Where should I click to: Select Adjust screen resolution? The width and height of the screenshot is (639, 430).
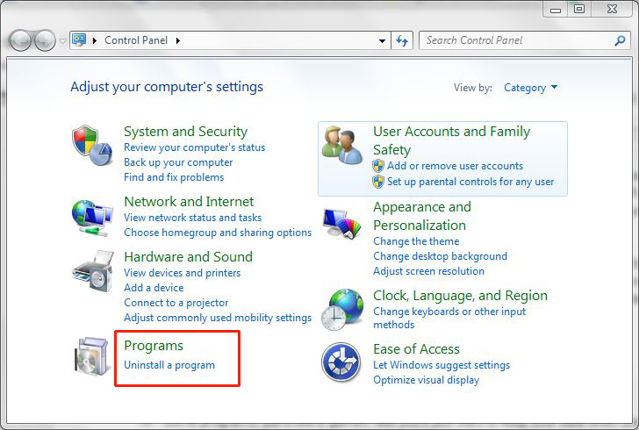click(428, 271)
